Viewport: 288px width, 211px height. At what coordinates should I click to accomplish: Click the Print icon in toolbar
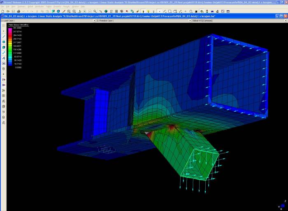click(x=18, y=11)
